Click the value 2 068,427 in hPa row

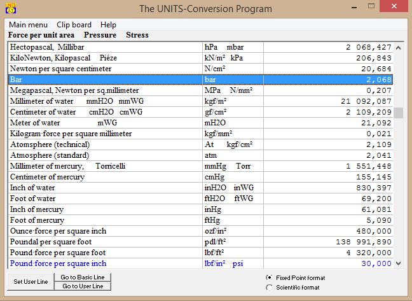368,47
